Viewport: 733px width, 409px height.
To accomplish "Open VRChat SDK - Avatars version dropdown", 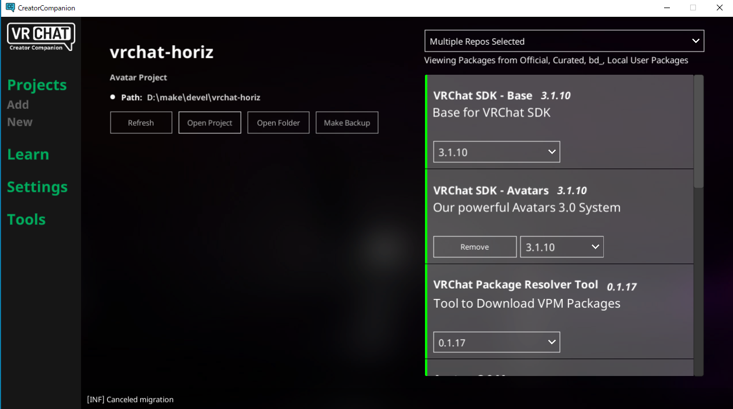I will (x=562, y=247).
